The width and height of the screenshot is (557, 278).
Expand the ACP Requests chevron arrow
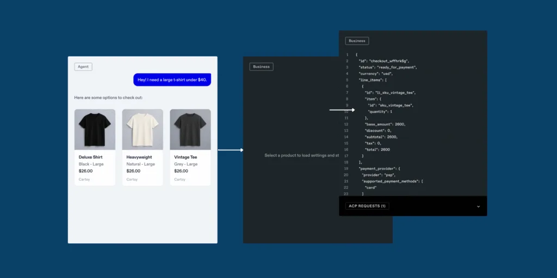[478, 206]
